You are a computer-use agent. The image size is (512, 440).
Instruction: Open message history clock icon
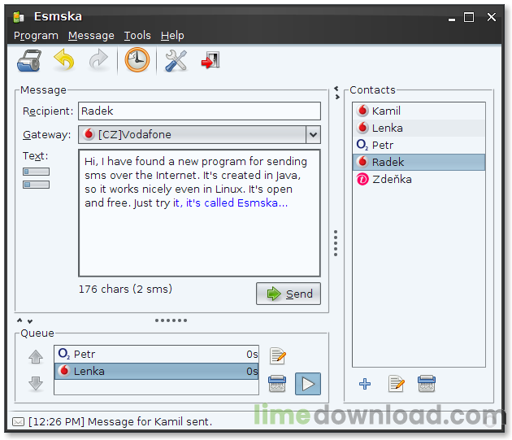click(x=137, y=60)
